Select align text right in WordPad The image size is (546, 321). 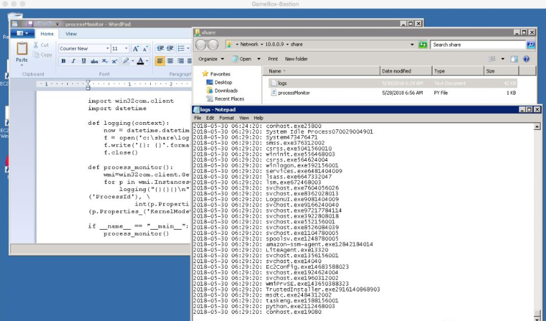click(x=180, y=61)
